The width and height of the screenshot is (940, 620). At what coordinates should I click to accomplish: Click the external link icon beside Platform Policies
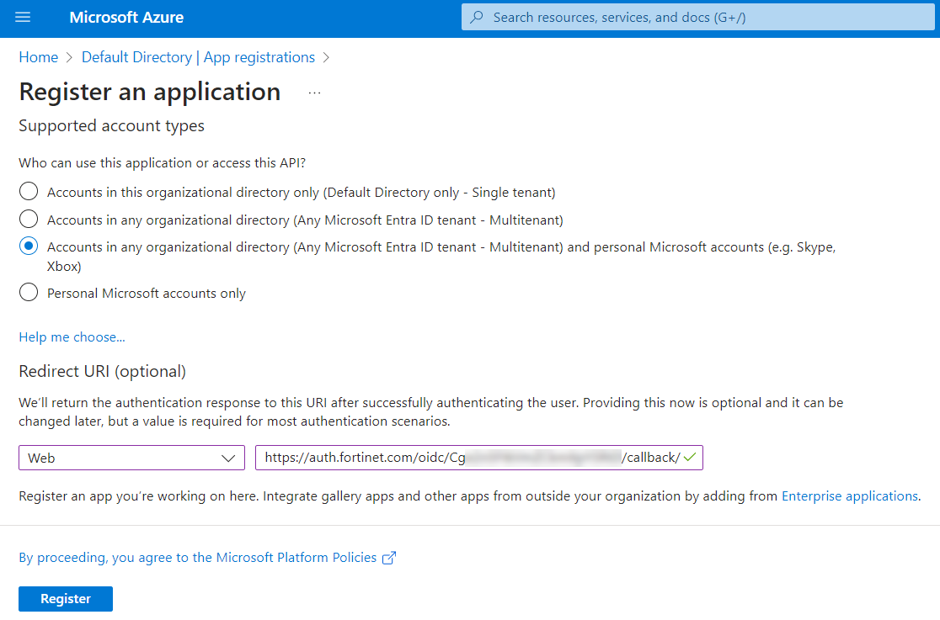pos(389,558)
